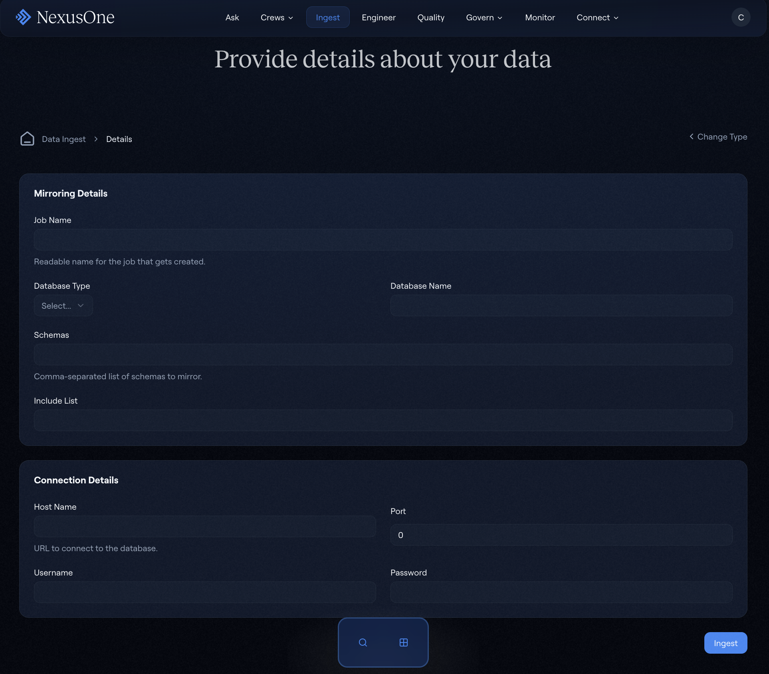Switch to the Engineer tab

pyautogui.click(x=379, y=18)
